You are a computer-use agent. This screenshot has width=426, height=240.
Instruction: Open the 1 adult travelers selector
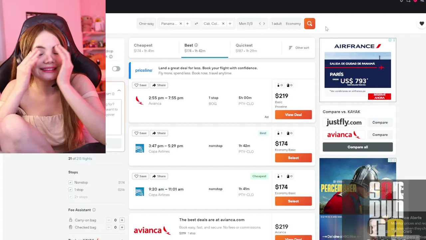click(277, 24)
